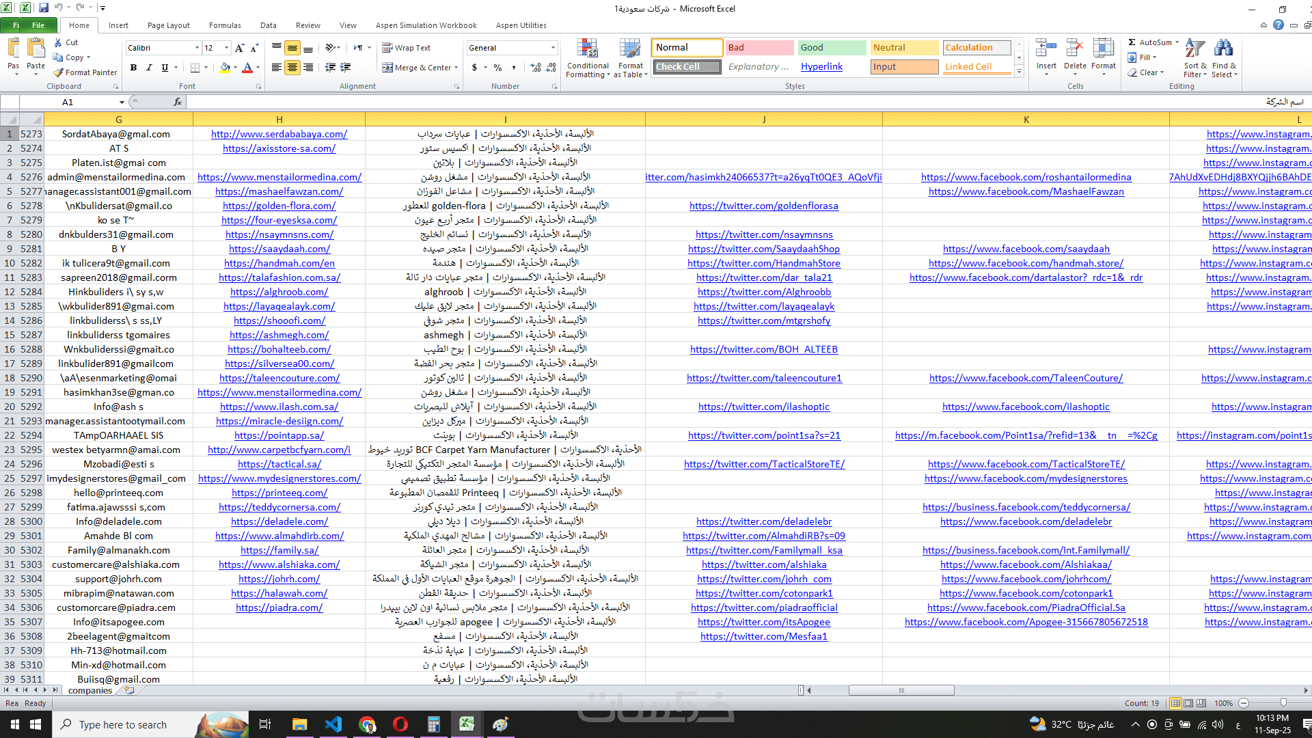
Task: Click the font color red swatch button
Action: pyautogui.click(x=247, y=68)
